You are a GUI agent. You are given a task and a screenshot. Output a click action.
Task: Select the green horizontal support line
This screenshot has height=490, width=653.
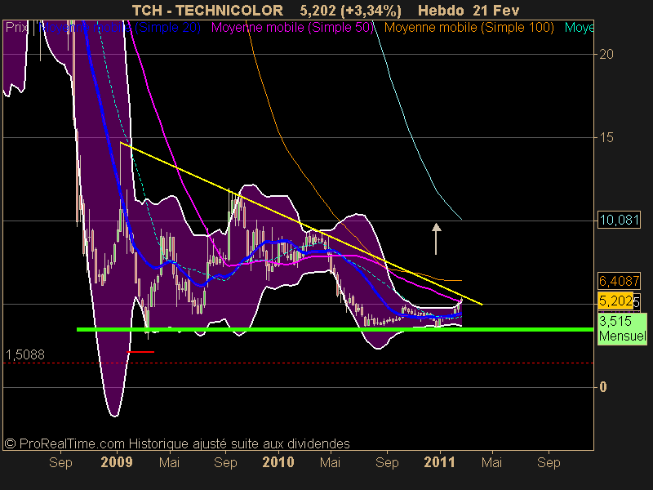[x=335, y=330]
